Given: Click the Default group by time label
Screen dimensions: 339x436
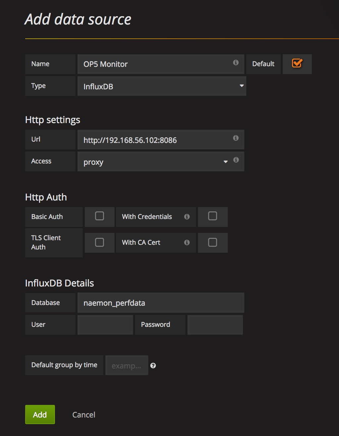Looking at the screenshot, I should click(x=64, y=365).
